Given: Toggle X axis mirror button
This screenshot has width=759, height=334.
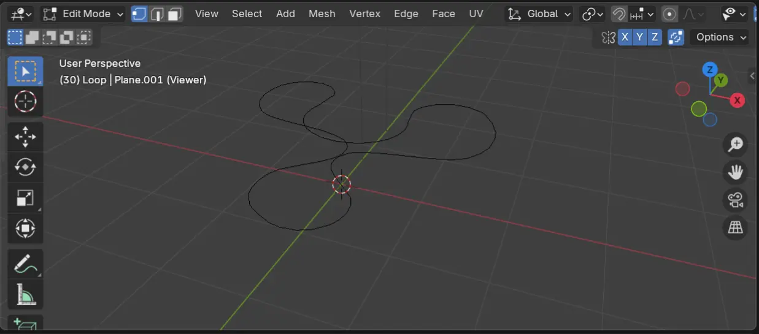Looking at the screenshot, I should tap(625, 37).
